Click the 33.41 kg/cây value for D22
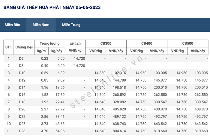Screen dimensions: 210x138 60,117
